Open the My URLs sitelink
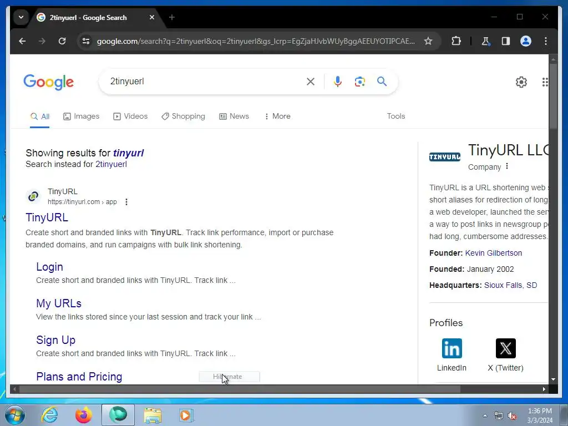The image size is (568, 426). pyautogui.click(x=59, y=303)
